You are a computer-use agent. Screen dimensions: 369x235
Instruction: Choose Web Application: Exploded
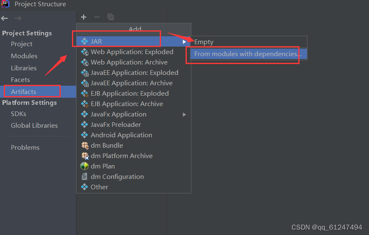point(134,52)
